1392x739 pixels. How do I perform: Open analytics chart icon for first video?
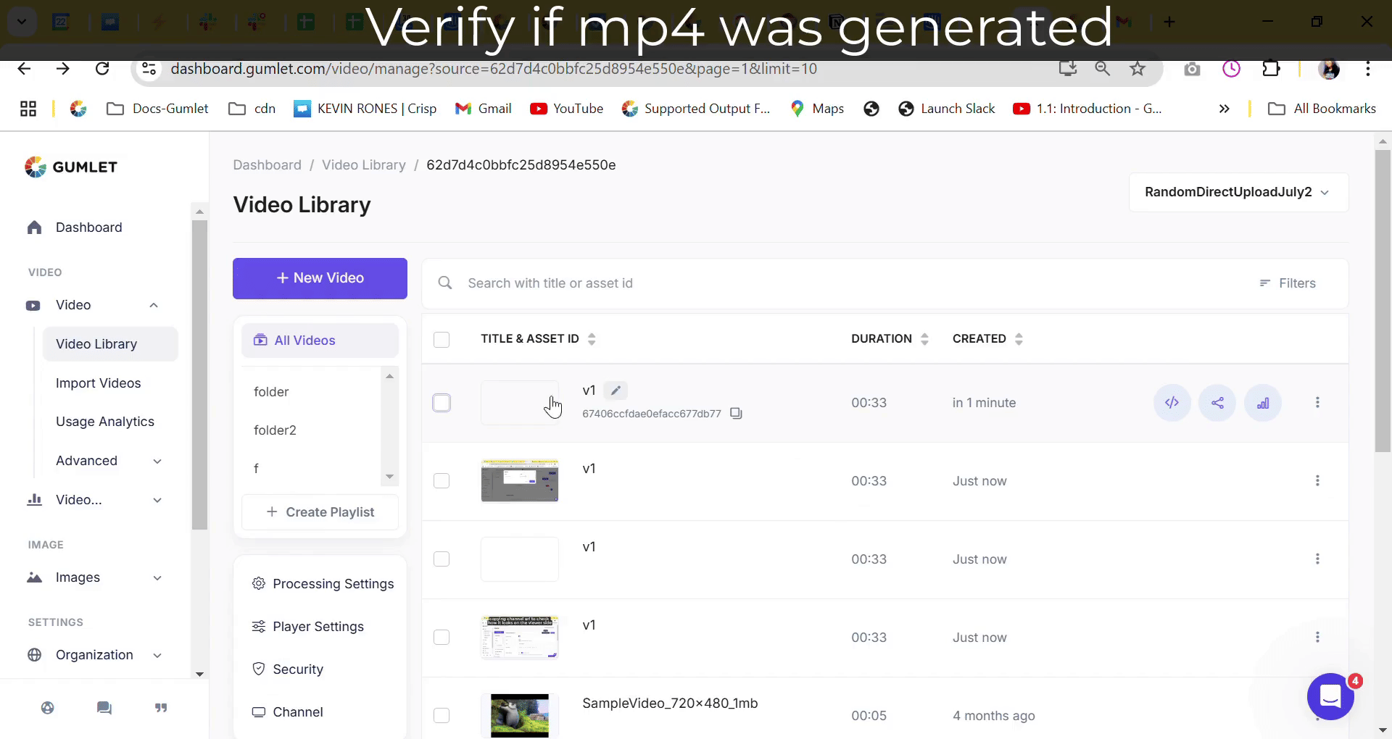pyautogui.click(x=1263, y=403)
